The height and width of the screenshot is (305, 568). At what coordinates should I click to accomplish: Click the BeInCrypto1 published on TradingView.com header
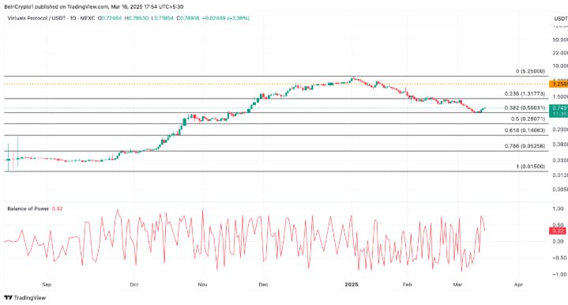pos(94,6)
